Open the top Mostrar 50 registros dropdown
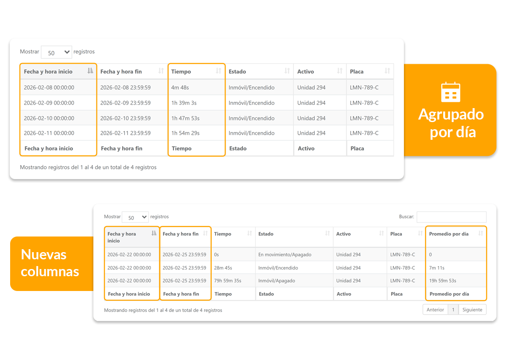Viewport: 507px width, 348px height. pos(57,52)
